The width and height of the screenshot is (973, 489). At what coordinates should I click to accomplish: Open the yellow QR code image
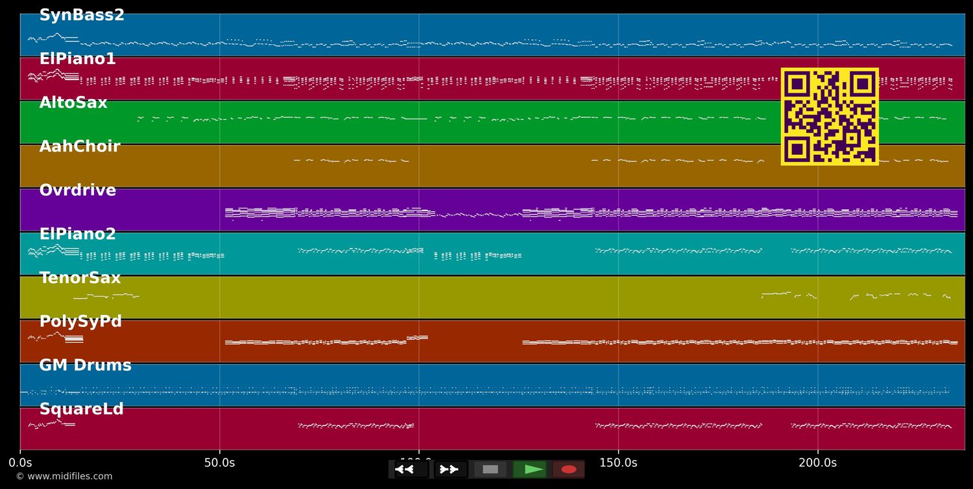pyautogui.click(x=830, y=117)
